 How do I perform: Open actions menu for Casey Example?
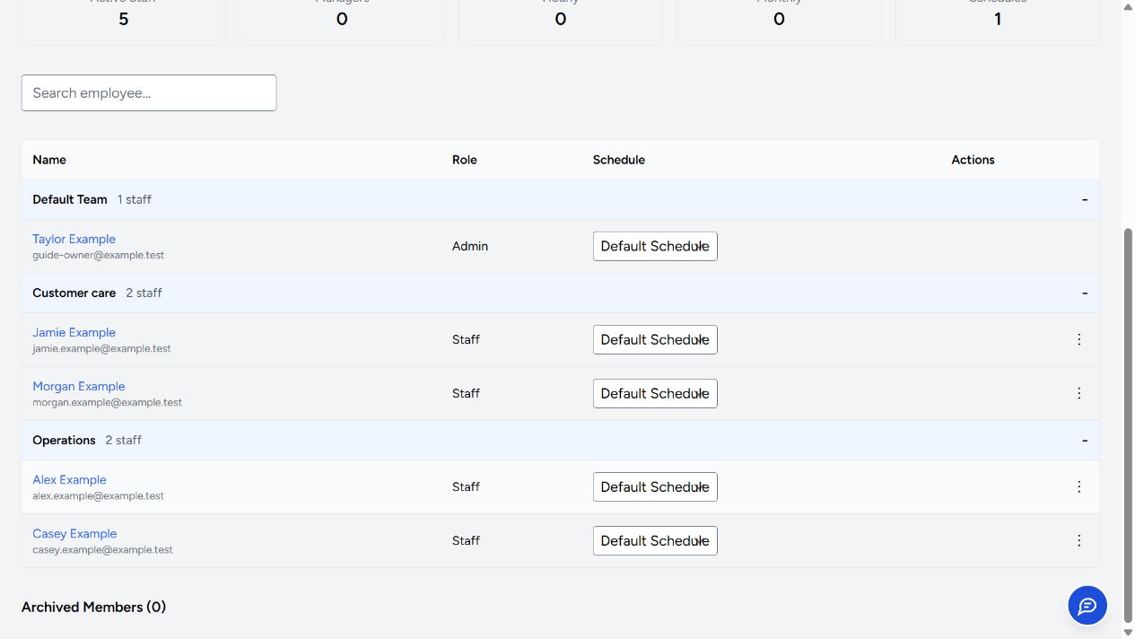tap(1078, 540)
